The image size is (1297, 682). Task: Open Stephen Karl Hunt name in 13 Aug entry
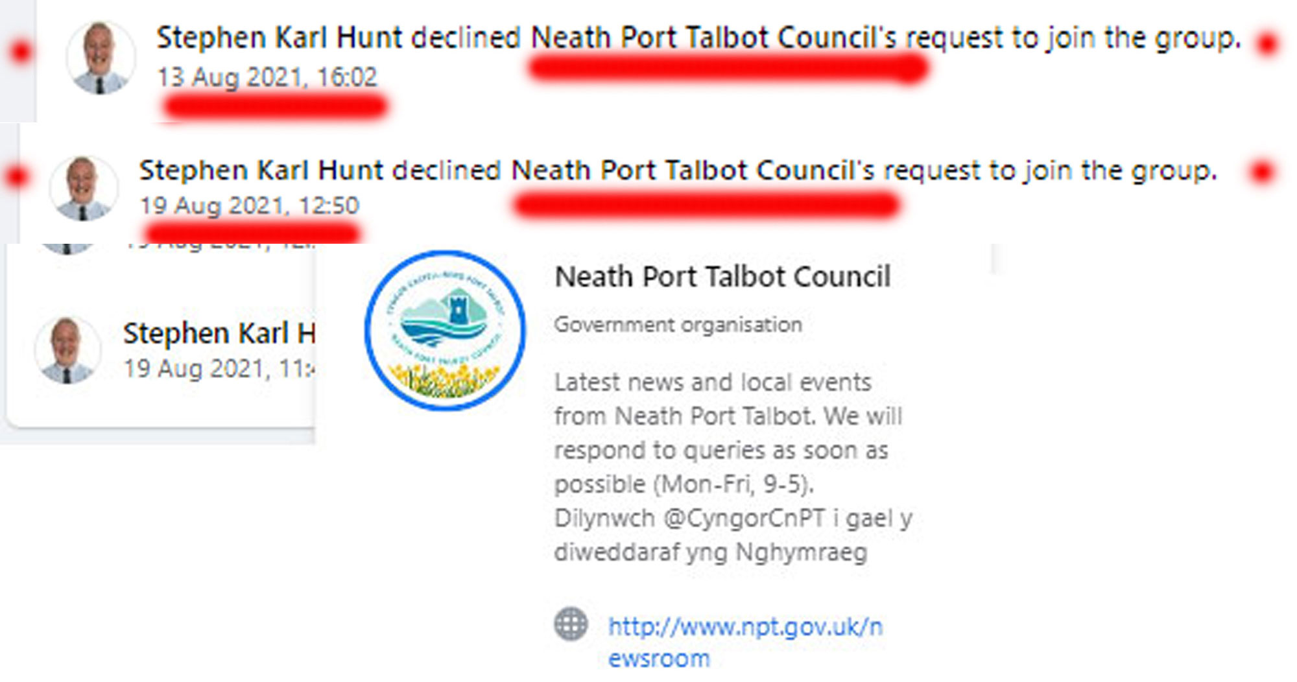[x=280, y=38]
